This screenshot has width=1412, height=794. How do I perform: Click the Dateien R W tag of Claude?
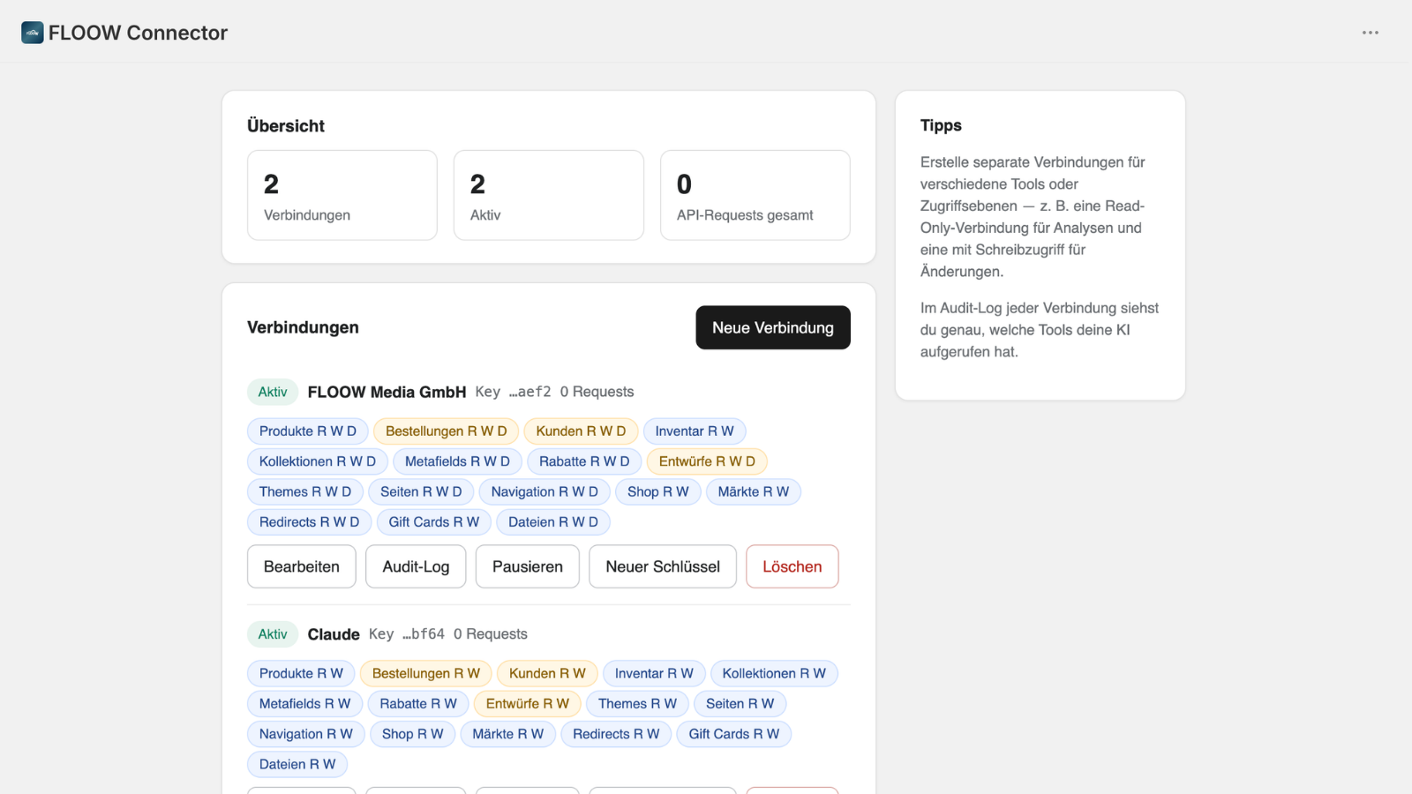point(297,764)
